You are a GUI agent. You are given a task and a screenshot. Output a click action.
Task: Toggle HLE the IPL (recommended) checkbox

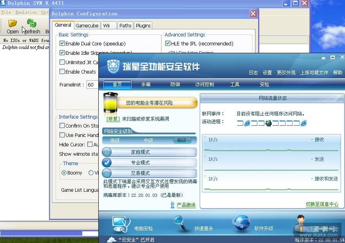[x=168, y=43]
